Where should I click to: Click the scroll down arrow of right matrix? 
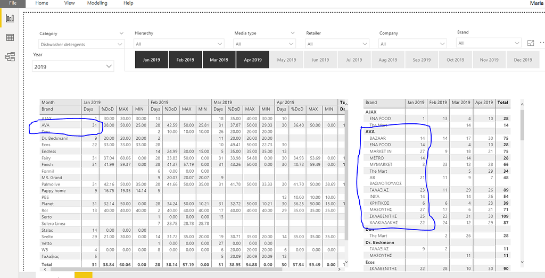pyautogui.click(x=523, y=262)
